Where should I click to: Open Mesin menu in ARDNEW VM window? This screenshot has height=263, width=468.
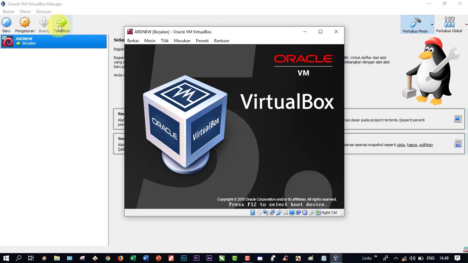(x=150, y=41)
